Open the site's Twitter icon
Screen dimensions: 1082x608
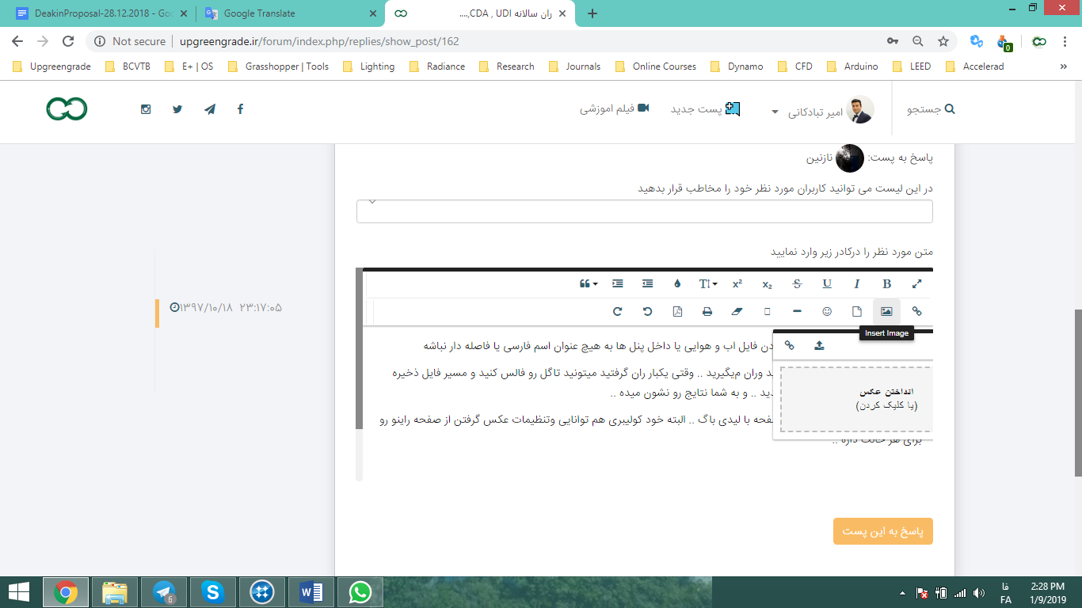[x=177, y=109]
